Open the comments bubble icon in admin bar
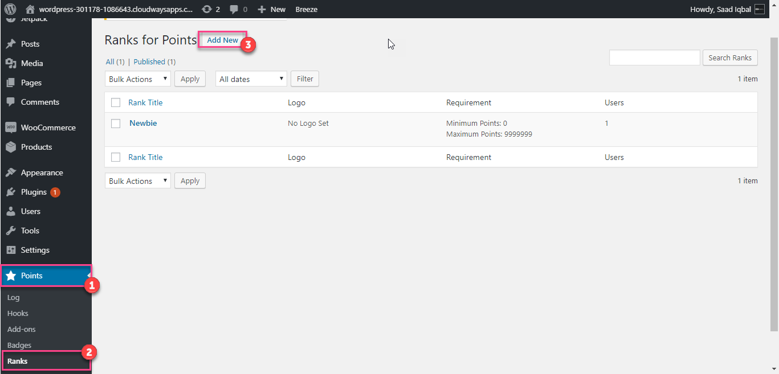The width and height of the screenshot is (779, 374). 234,9
